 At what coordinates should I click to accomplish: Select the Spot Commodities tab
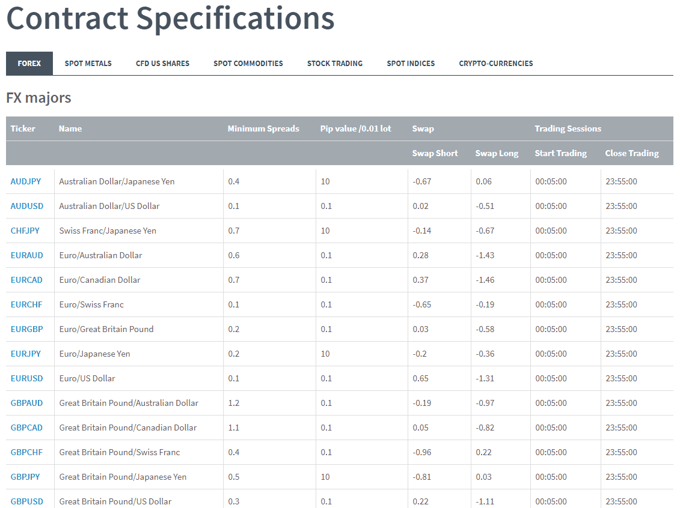(x=248, y=63)
